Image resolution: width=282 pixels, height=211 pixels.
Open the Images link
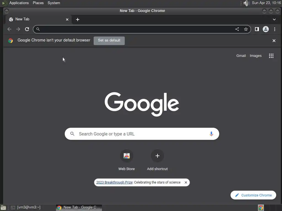point(256,56)
